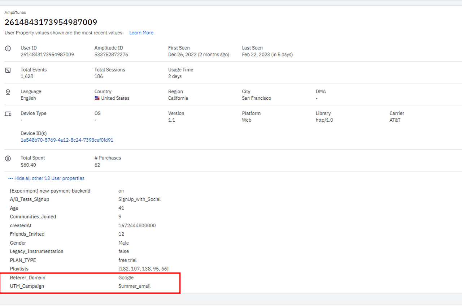Screen dimensions: 462x306
Task: Click Platform value Web
Action: 247,120
